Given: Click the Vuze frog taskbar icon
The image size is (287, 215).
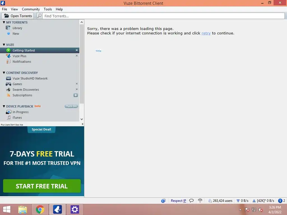Looking at the screenshot, I should [x=57, y=209].
